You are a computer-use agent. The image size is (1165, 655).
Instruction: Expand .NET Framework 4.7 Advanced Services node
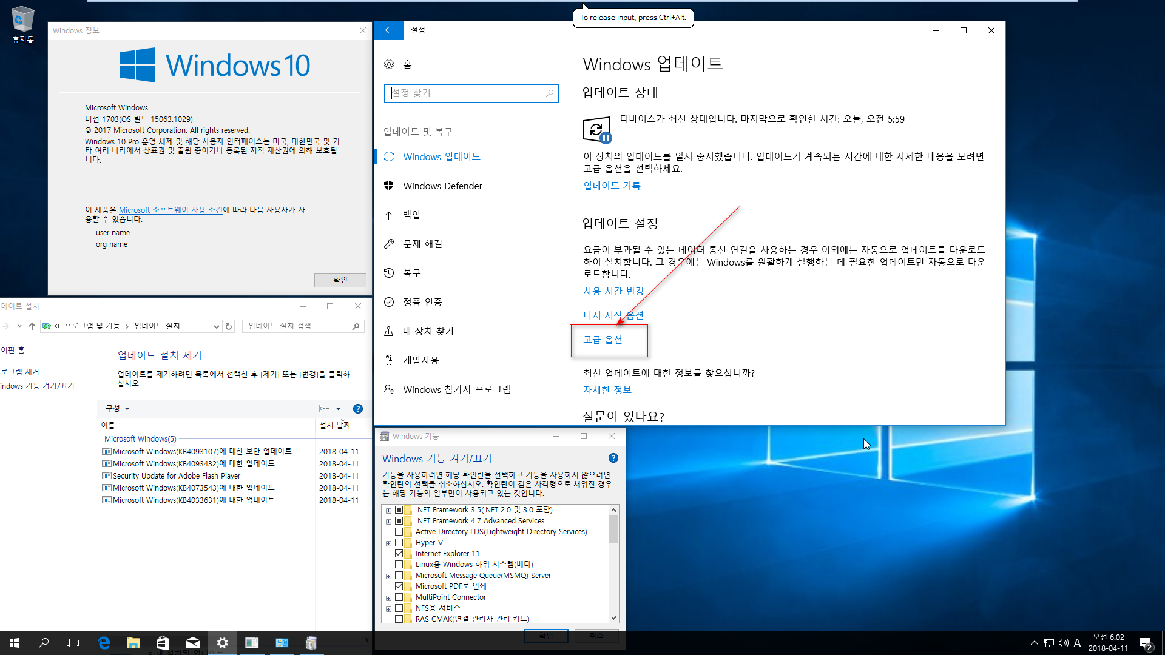tap(388, 522)
